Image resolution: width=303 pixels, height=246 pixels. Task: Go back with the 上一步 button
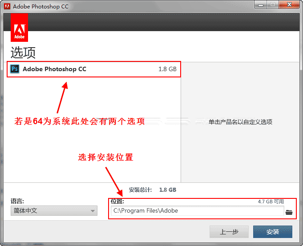click(x=229, y=232)
